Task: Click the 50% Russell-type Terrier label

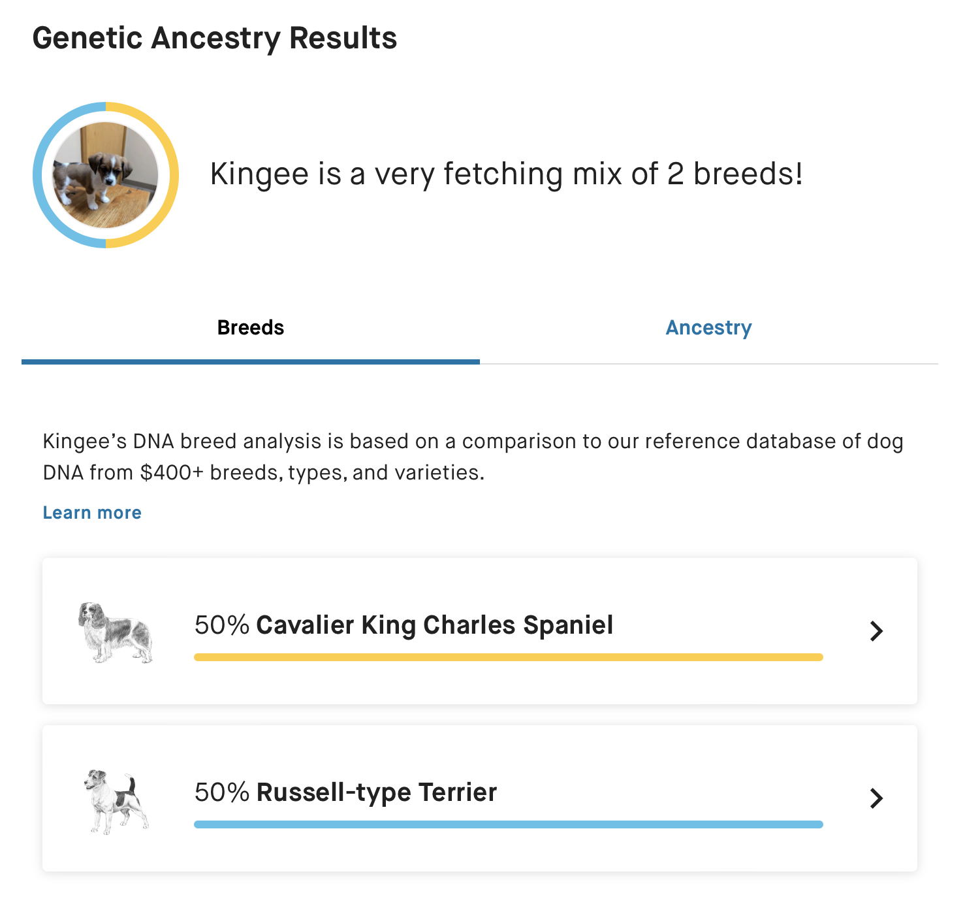Action: pyautogui.click(x=345, y=792)
